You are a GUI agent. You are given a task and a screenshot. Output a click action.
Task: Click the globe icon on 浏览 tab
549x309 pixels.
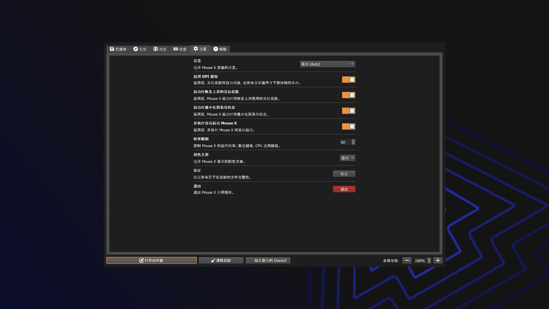156,49
